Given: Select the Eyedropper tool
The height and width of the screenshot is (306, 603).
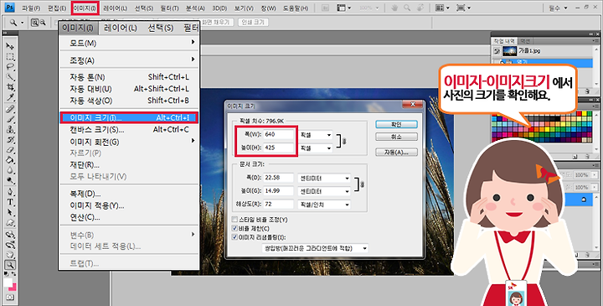Looking at the screenshot, I should tap(10, 98).
